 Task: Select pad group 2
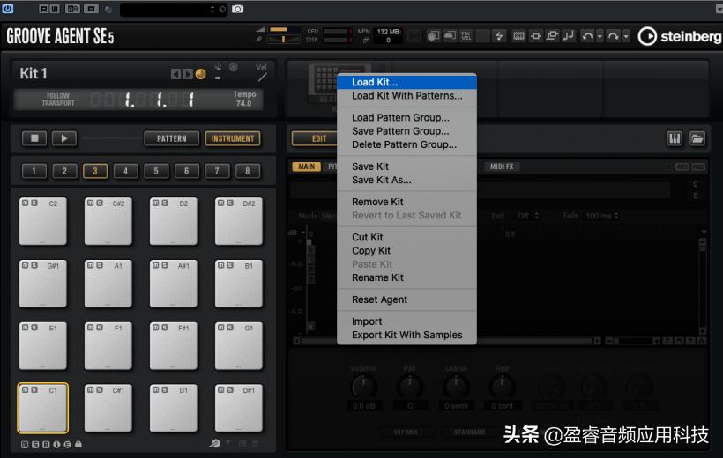coord(64,171)
